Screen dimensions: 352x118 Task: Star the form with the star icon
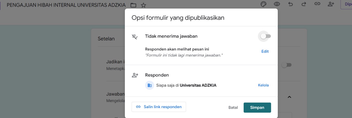pyautogui.click(x=143, y=5)
